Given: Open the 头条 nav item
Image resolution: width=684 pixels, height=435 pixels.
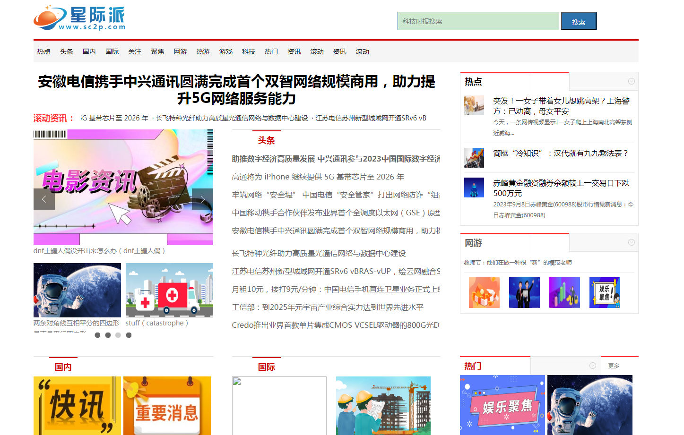Looking at the screenshot, I should click(67, 51).
